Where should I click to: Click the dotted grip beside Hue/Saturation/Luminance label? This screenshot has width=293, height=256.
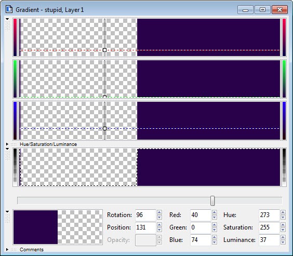(14, 144)
